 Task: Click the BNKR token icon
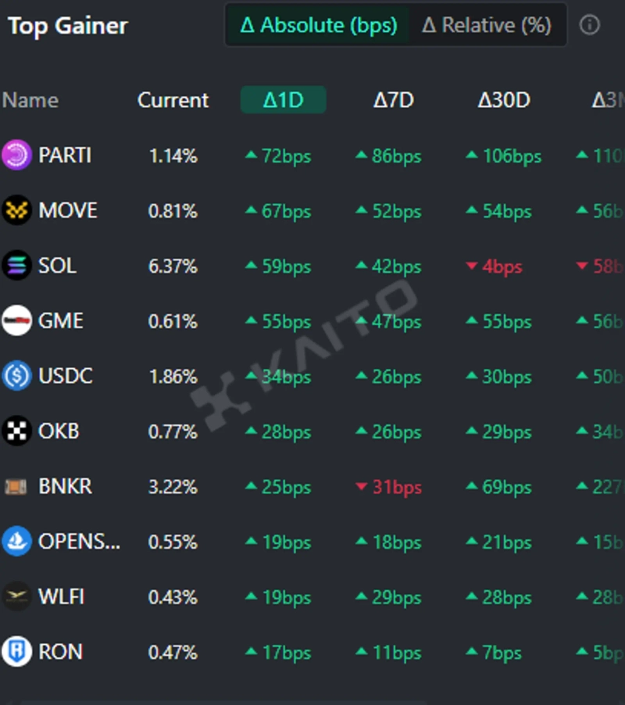[16, 487]
